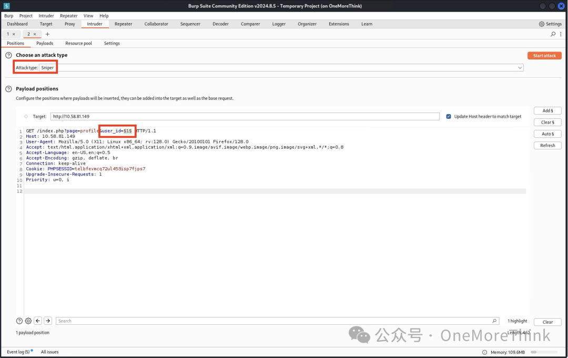Click the Host: 10.58.81.149 line
Viewport: 568px width, 358px height.
click(50, 136)
